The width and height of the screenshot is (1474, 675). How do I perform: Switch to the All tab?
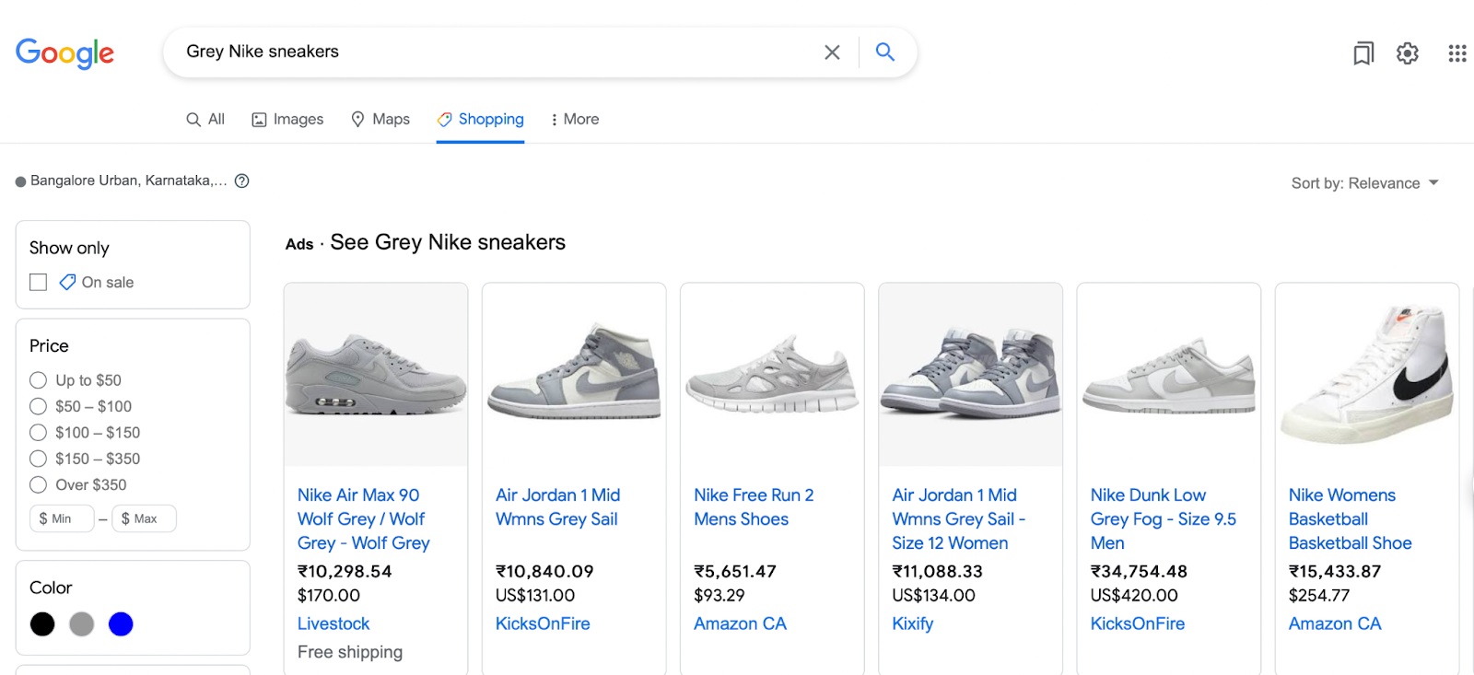205,120
